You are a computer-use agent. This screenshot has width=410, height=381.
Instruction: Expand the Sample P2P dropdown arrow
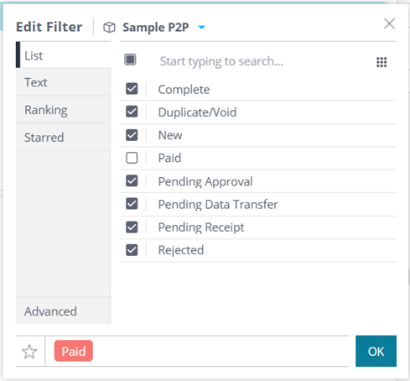click(201, 27)
